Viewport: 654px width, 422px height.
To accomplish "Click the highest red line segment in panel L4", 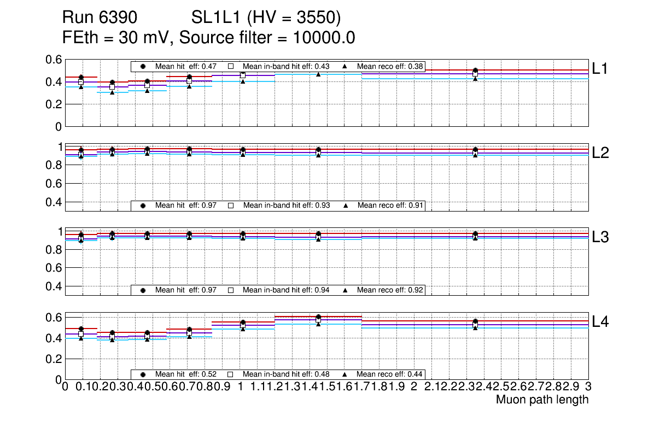I will tap(318, 316).
